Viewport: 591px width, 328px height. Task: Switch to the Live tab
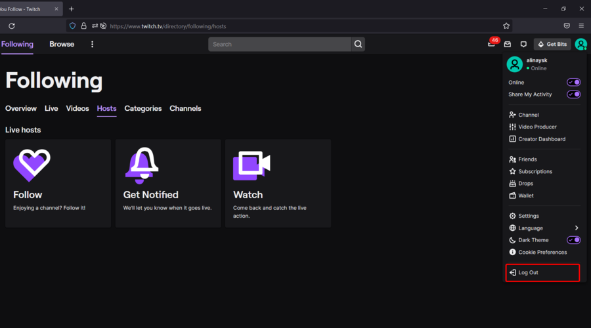click(51, 108)
